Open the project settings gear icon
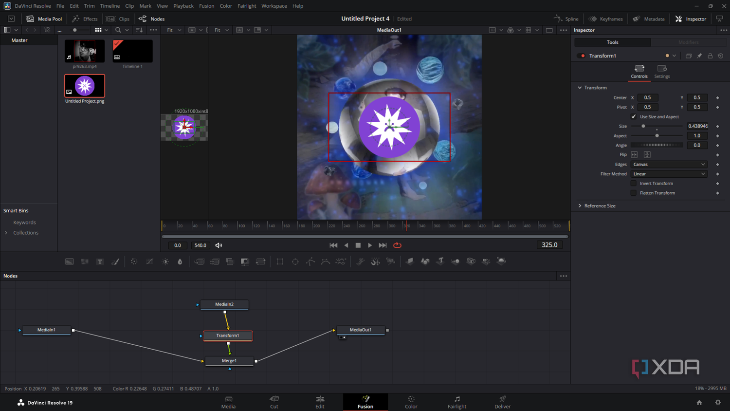This screenshot has width=730, height=411. pyautogui.click(x=718, y=403)
